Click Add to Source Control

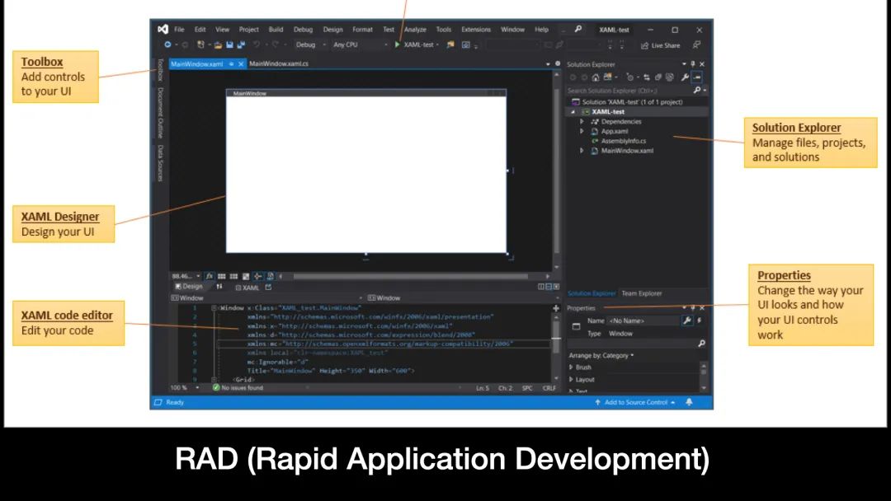(x=635, y=402)
